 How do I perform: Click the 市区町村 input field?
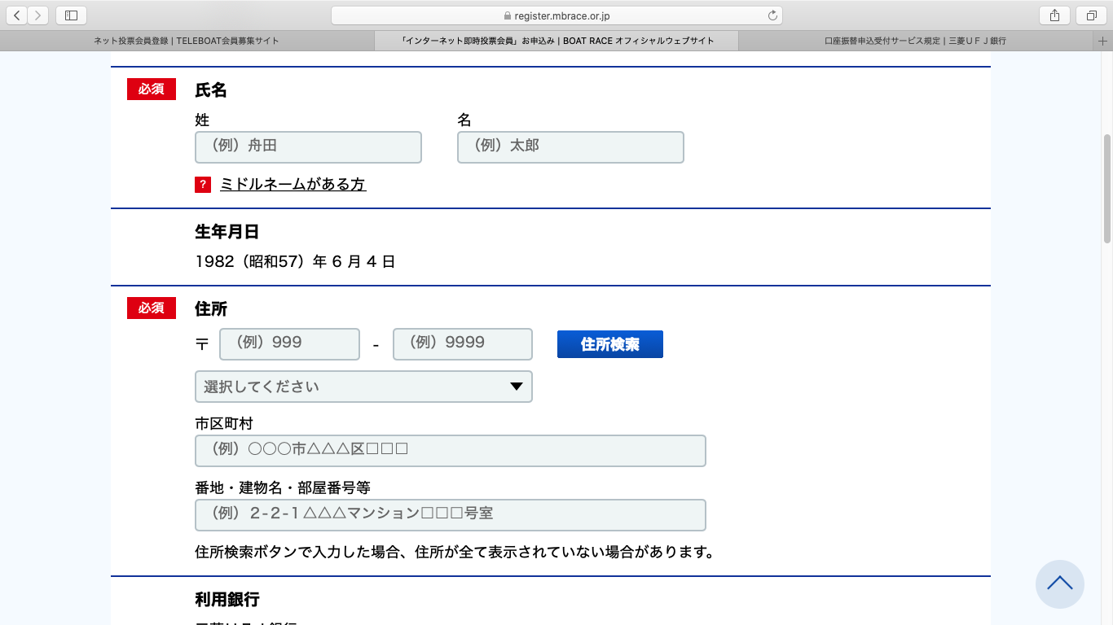point(450,451)
